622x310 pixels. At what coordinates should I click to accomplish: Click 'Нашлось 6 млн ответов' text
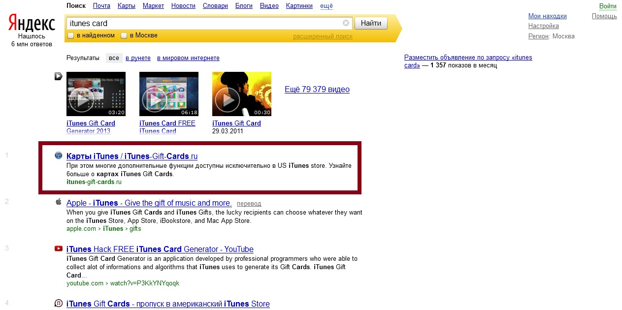[x=32, y=40]
